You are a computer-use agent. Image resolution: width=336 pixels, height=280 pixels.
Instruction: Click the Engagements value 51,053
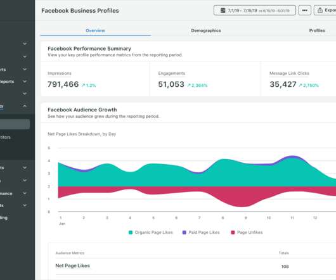171,84
